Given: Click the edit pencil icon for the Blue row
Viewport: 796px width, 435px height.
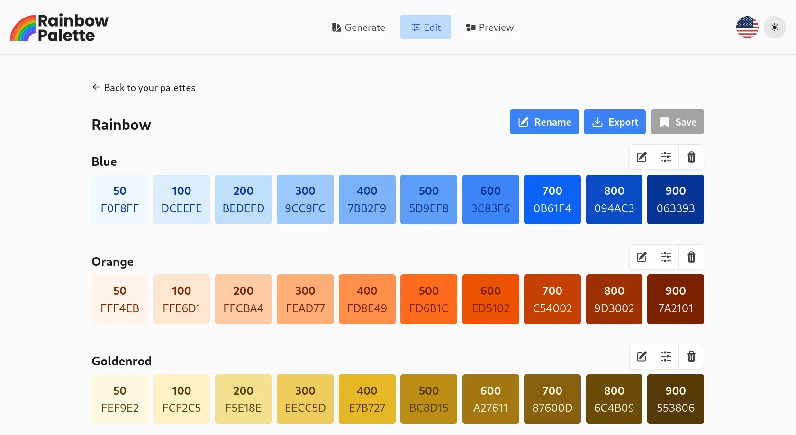Looking at the screenshot, I should coord(641,156).
